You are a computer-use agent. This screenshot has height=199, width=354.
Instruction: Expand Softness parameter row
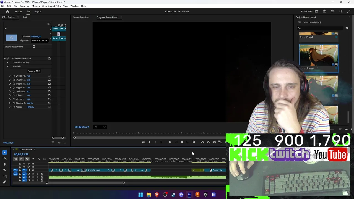click(x=10, y=95)
